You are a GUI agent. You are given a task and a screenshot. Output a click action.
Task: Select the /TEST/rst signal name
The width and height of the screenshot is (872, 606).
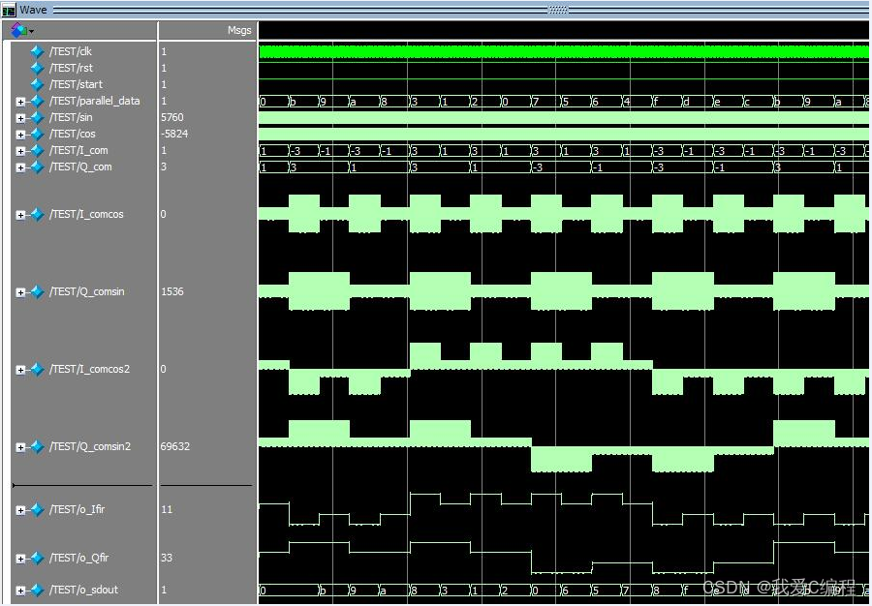point(71,69)
